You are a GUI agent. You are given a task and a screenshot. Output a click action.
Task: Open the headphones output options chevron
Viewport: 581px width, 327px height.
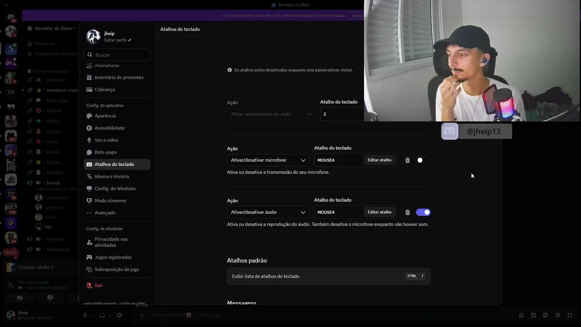pos(110,315)
